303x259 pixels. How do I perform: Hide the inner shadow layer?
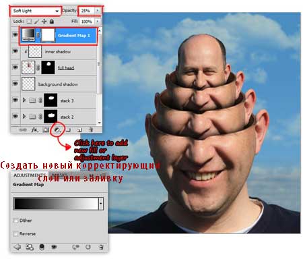coord(15,51)
